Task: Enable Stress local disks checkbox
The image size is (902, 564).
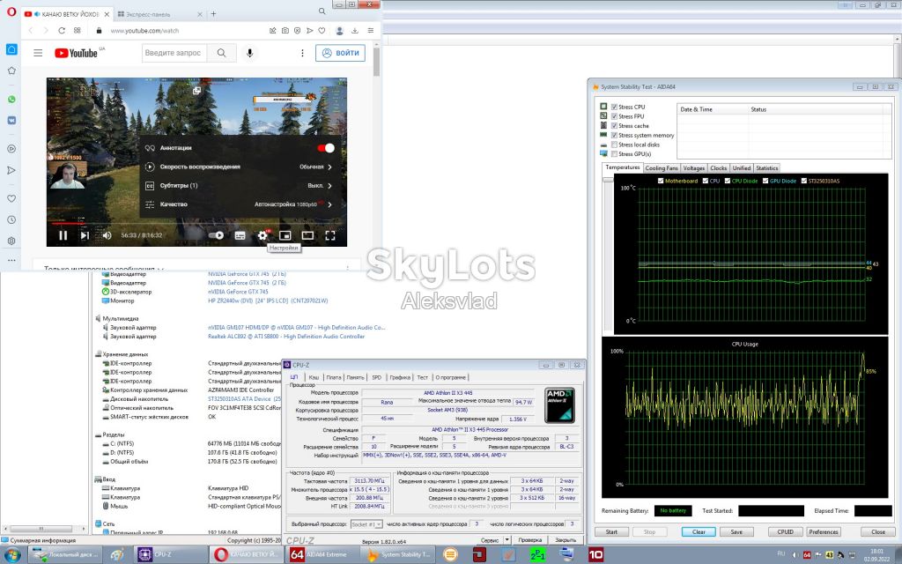Action: coord(614,145)
